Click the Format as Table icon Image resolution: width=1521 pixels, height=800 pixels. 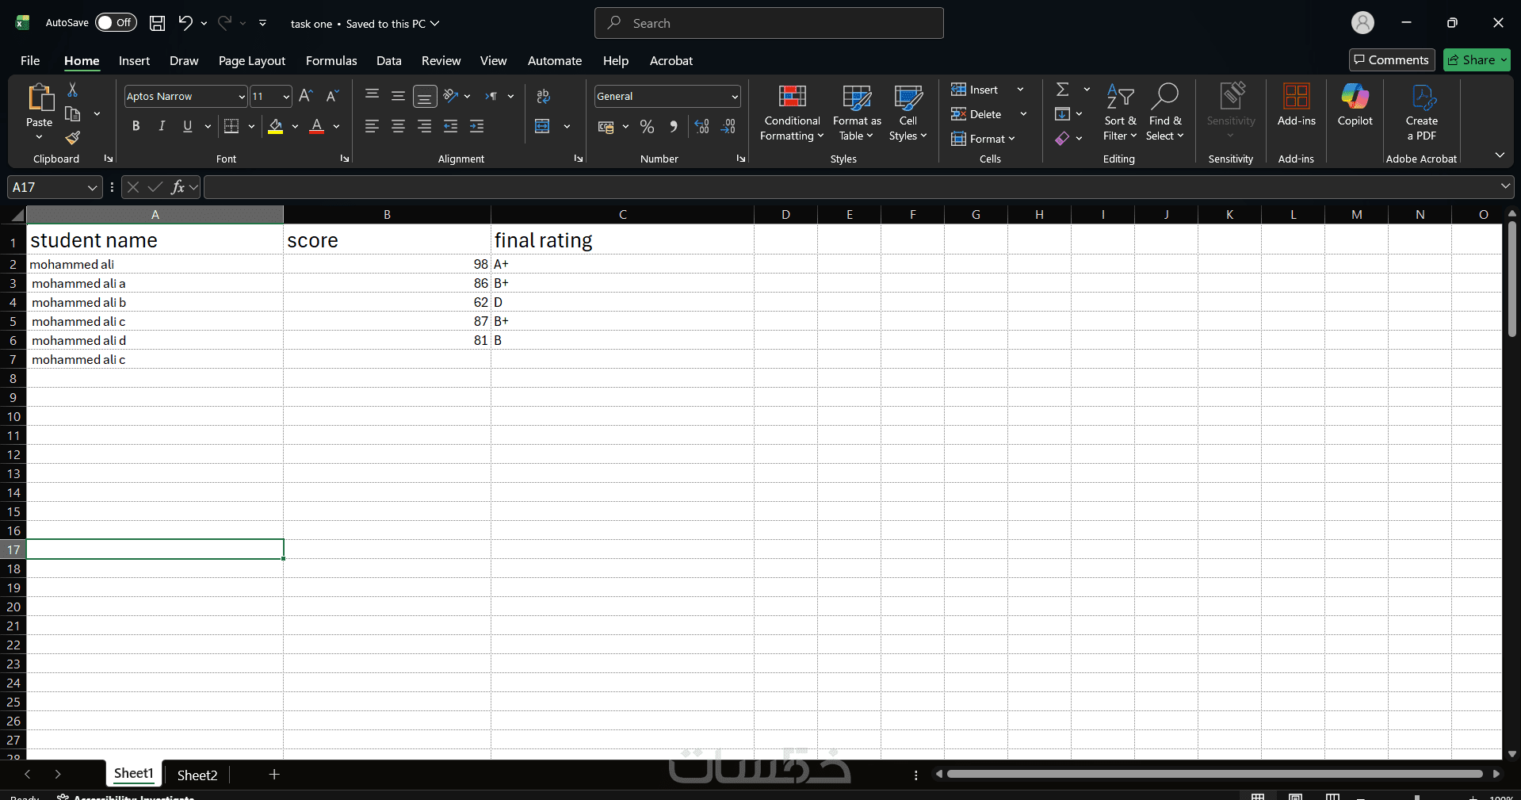(857, 97)
